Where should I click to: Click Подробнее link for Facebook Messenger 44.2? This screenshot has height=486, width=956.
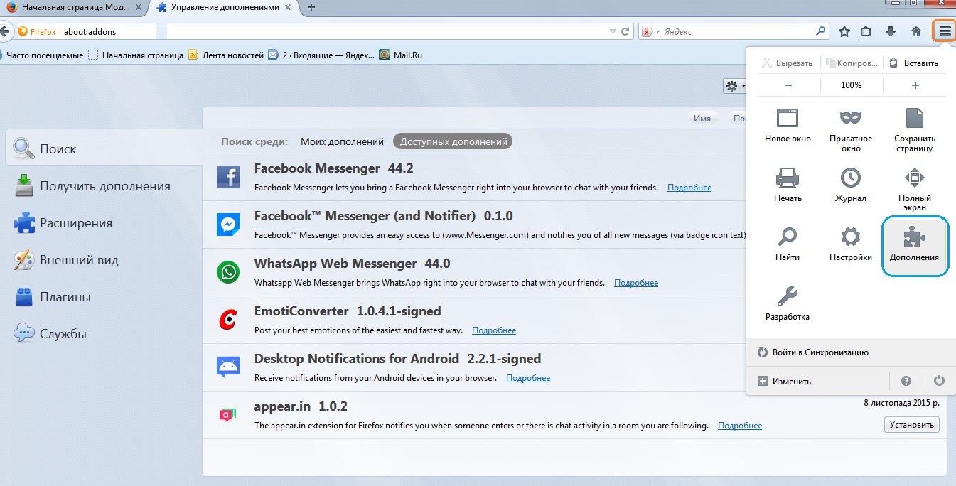click(689, 188)
